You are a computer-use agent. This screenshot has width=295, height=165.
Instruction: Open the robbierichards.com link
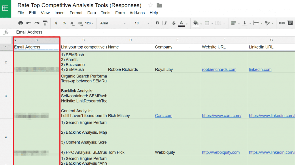pos(219,69)
